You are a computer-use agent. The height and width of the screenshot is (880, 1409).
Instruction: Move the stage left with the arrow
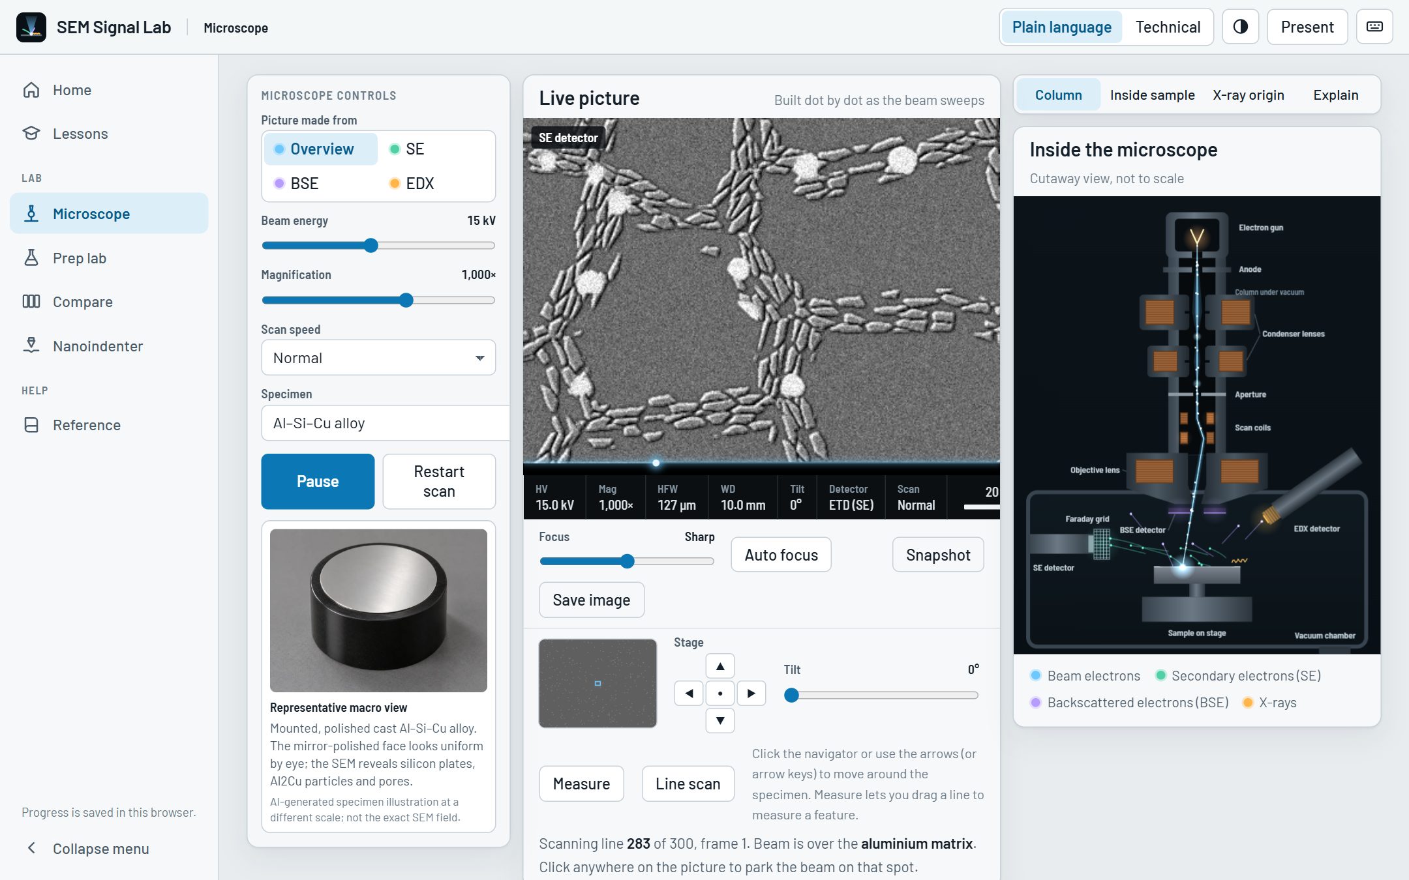(x=689, y=693)
